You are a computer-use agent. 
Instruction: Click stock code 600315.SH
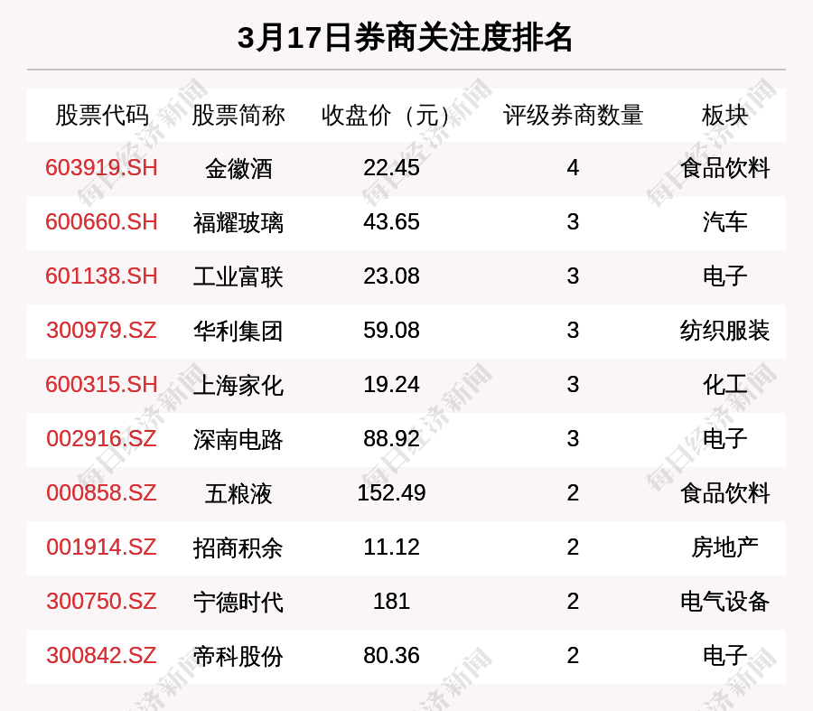[x=101, y=385]
